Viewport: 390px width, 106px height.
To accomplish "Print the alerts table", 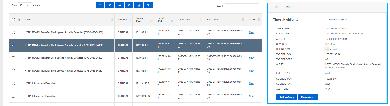I will [x=119, y=5].
